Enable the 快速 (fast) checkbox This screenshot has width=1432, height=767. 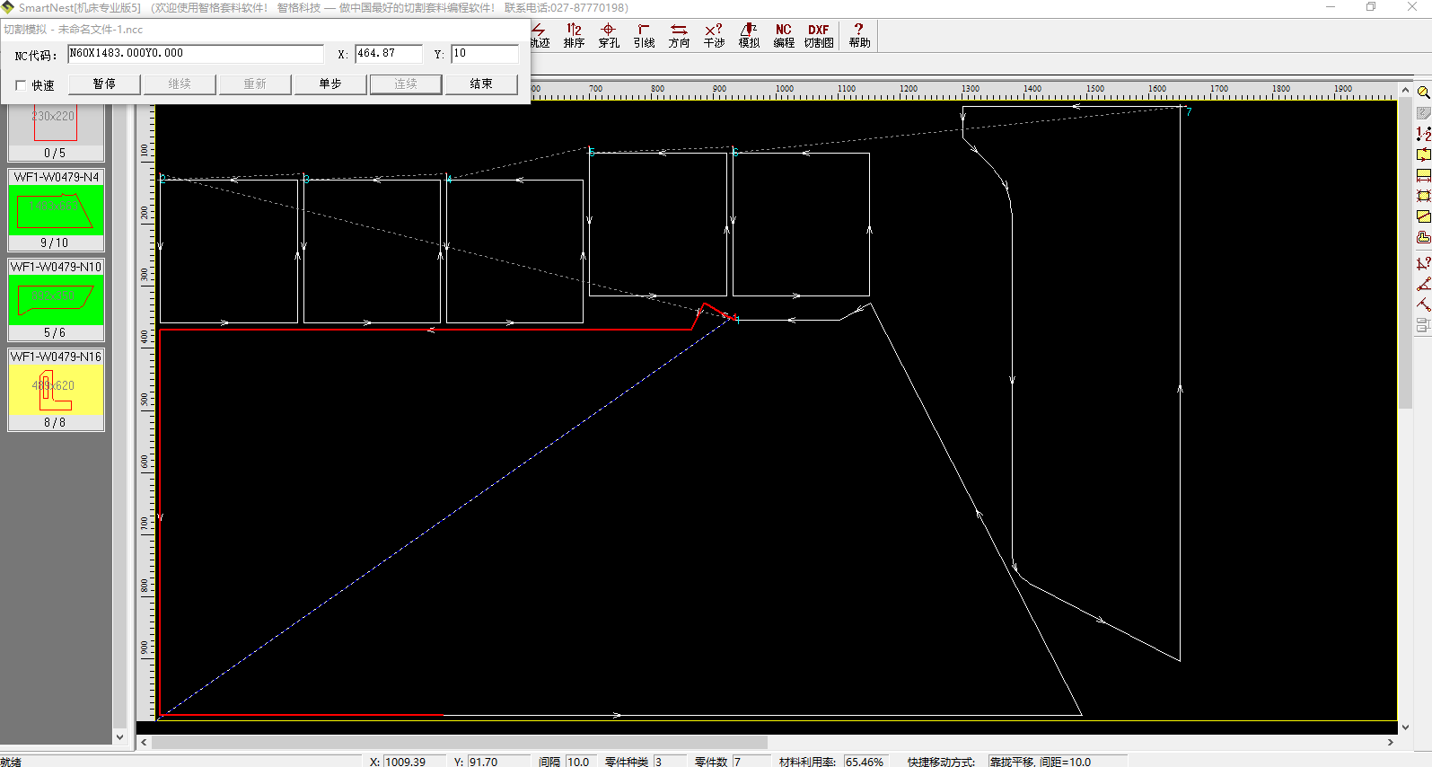tap(21, 85)
